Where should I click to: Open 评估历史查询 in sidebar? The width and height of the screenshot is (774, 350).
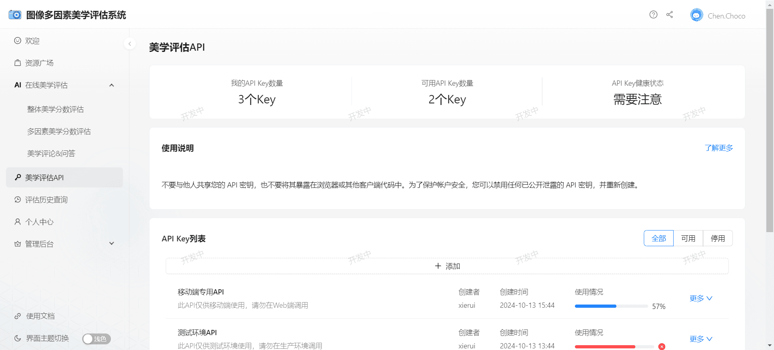coord(46,200)
